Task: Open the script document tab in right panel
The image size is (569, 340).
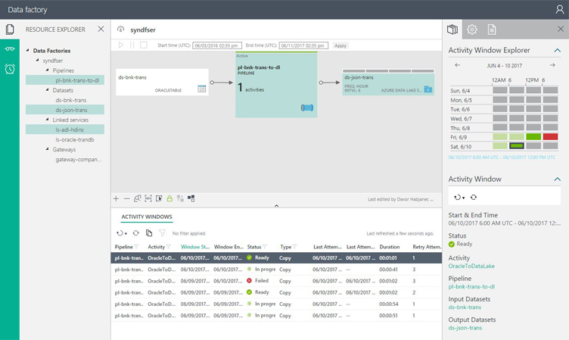Action: pyautogui.click(x=491, y=30)
